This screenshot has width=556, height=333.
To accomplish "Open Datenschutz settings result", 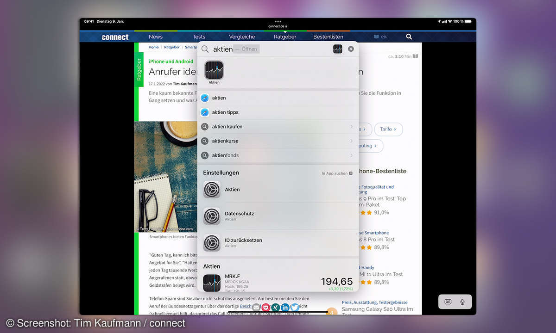I will [x=278, y=216].
